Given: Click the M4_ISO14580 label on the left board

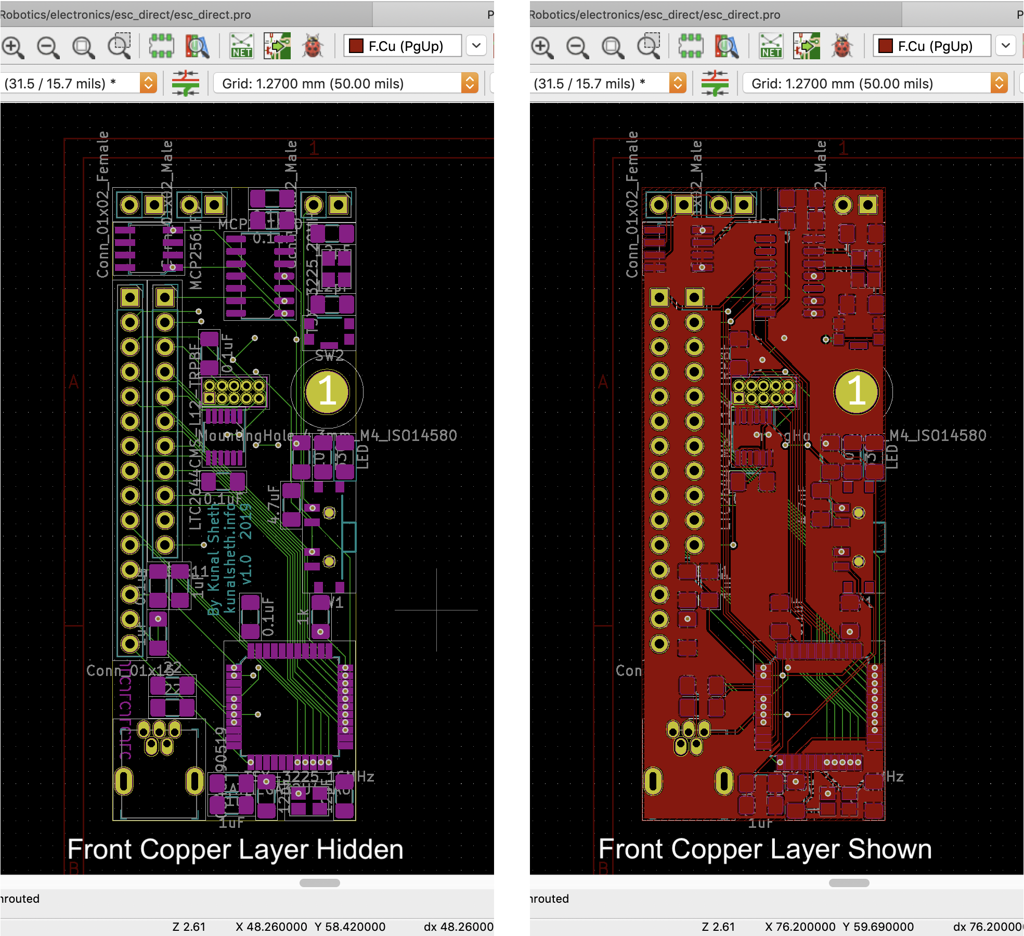Looking at the screenshot, I should pyautogui.click(x=409, y=435).
